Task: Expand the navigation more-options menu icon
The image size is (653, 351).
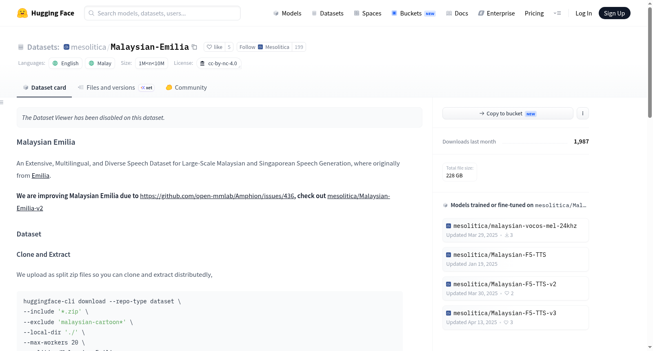Action: [x=557, y=13]
